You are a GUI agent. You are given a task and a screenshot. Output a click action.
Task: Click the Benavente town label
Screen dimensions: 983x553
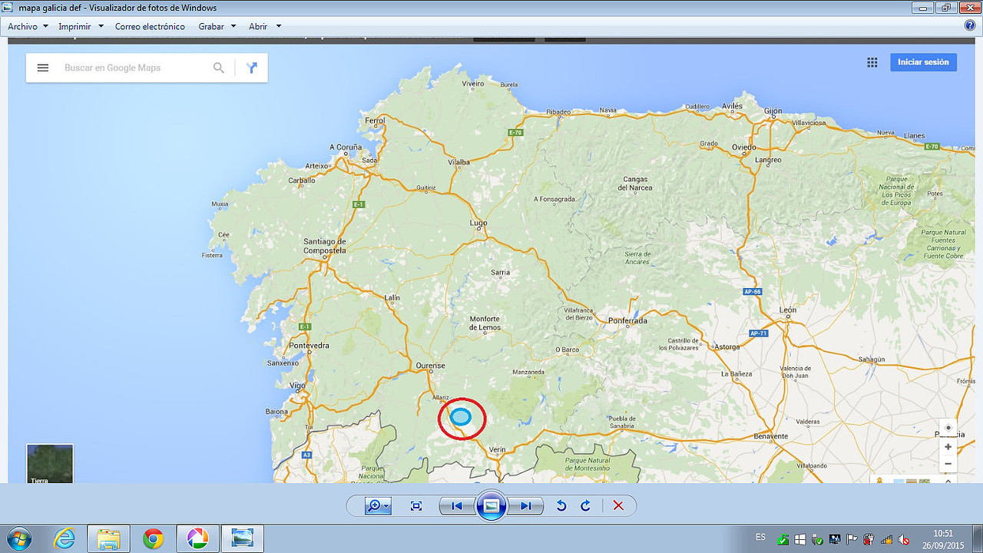[x=770, y=436]
